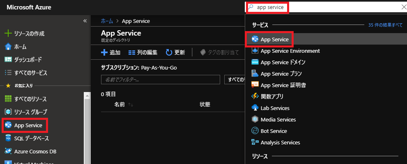Select App Service icon in sidebar favorites
The height and width of the screenshot is (164, 407).
pyautogui.click(x=8, y=125)
